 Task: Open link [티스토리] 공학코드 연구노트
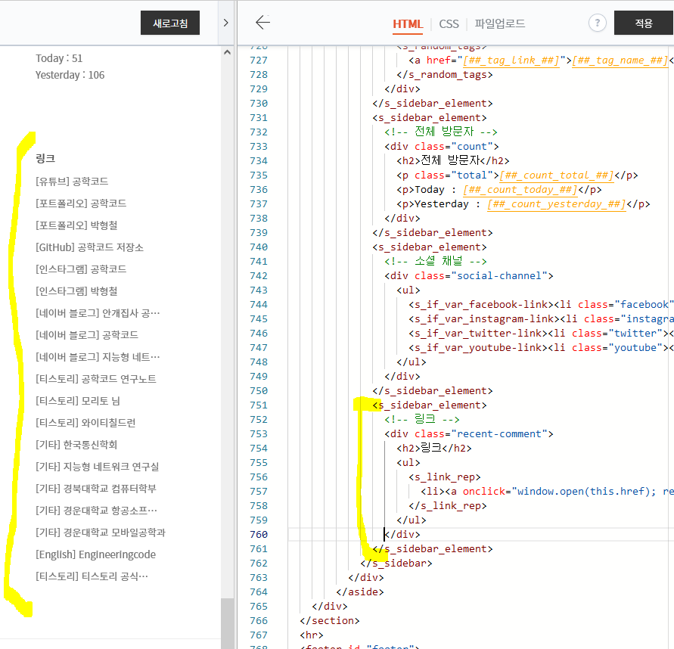[x=96, y=379]
